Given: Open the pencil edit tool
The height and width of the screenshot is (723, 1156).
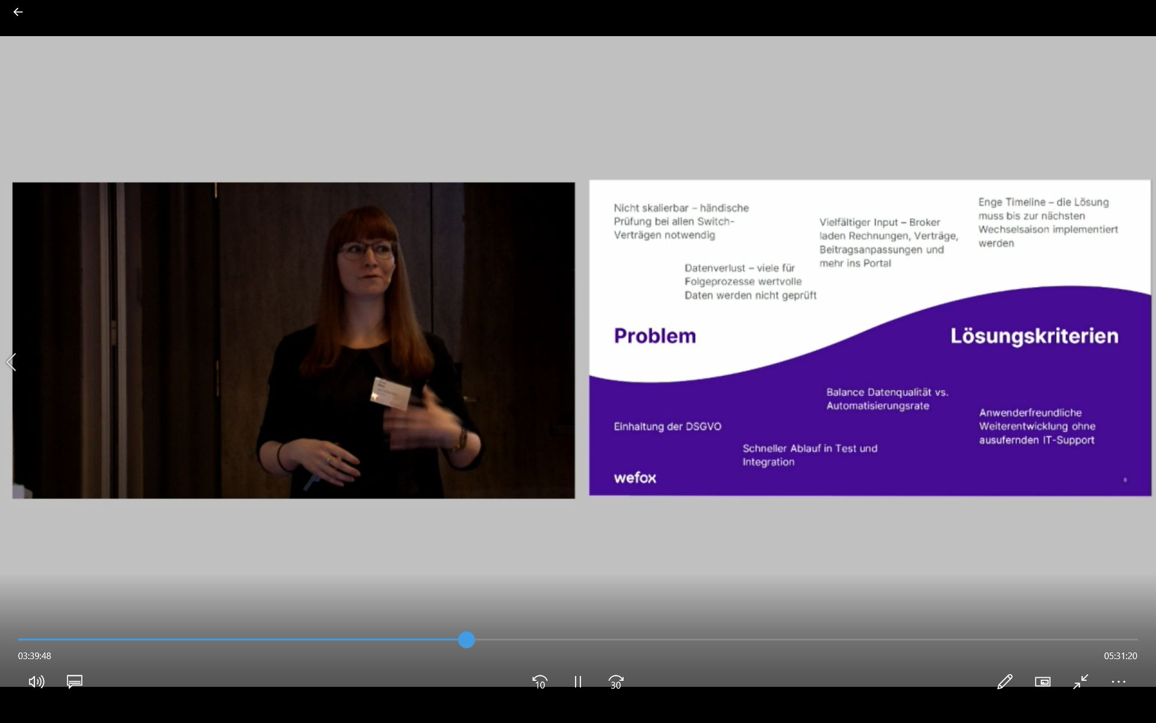Looking at the screenshot, I should [x=1004, y=681].
